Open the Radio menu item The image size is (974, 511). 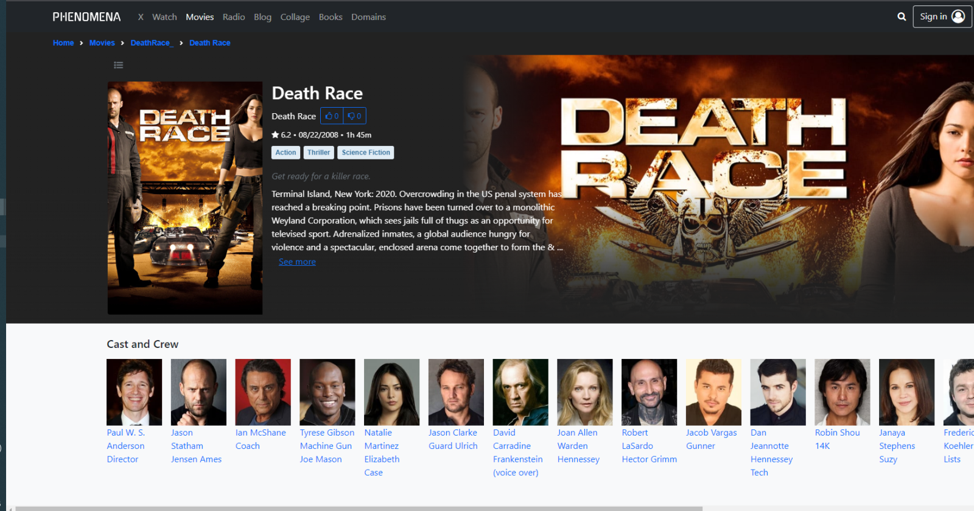coord(234,17)
